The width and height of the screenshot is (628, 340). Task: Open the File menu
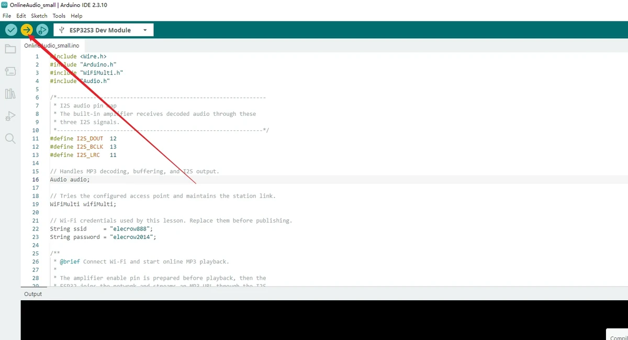7,16
